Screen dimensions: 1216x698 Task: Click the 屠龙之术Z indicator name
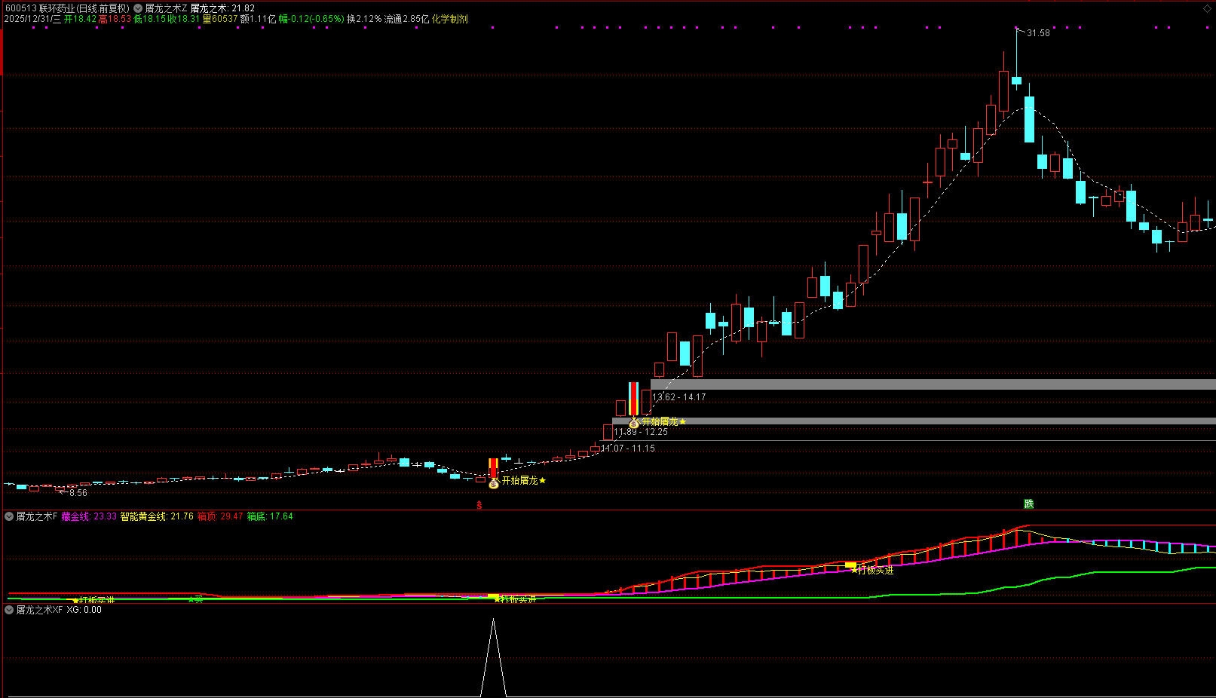pos(166,8)
